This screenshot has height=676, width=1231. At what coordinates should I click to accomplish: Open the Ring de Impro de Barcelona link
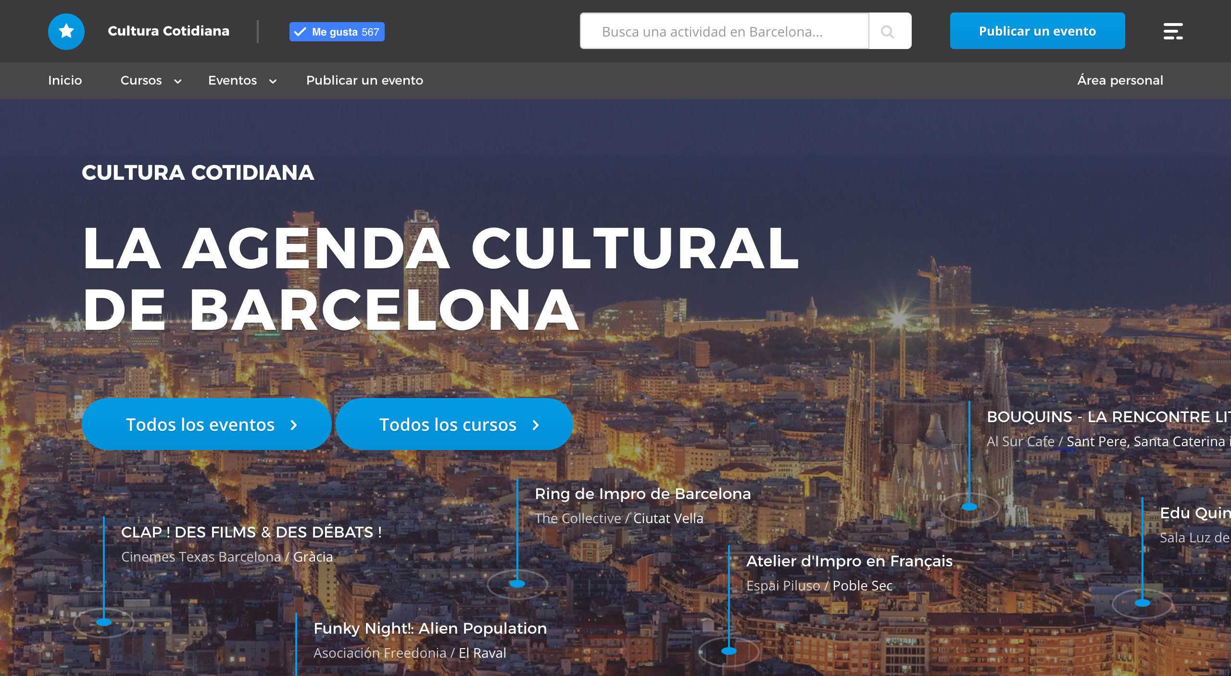[x=642, y=494]
